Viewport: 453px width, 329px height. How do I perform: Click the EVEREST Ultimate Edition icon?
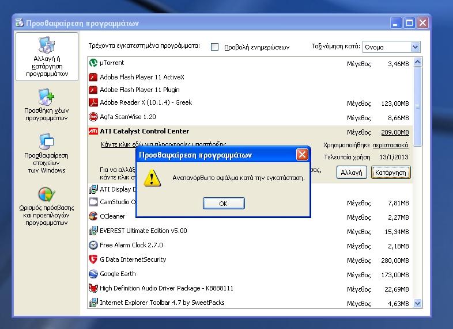[93, 231]
